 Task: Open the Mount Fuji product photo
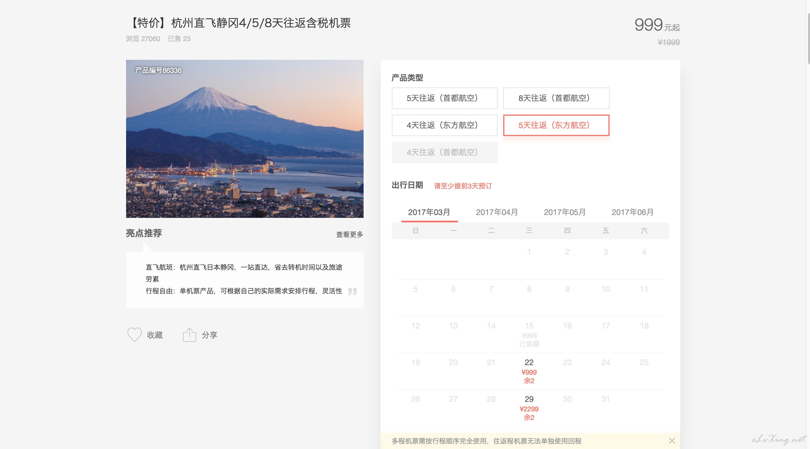[245, 139]
